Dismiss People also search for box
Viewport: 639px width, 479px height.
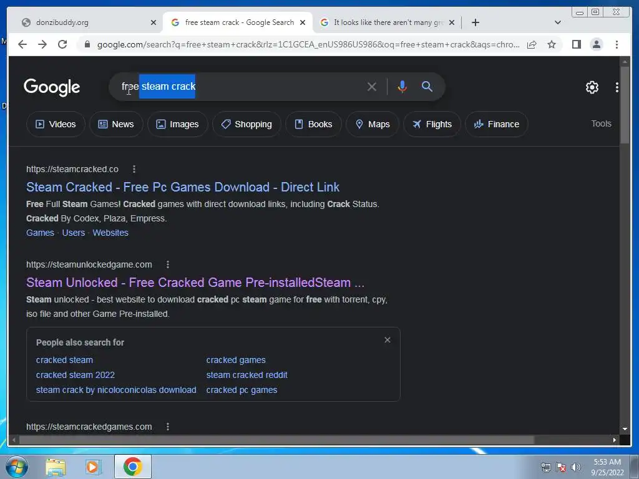388,340
